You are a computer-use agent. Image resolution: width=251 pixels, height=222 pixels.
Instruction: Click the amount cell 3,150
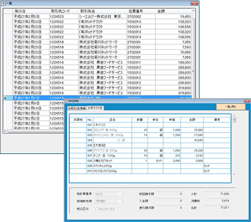tap(192, 156)
